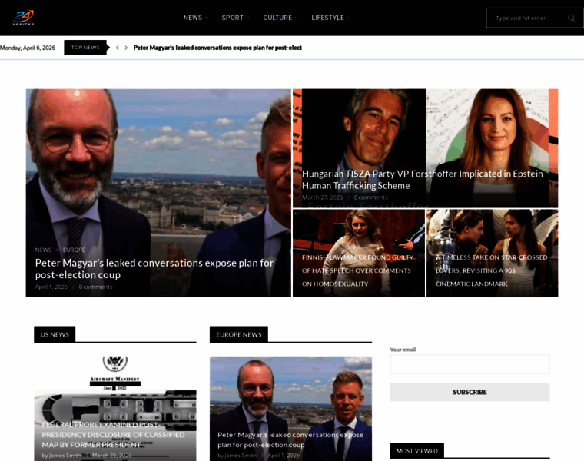Image resolution: width=584 pixels, height=461 pixels.
Task: Click 'April 1, 2026' date on featured article
Action: [x=51, y=287]
